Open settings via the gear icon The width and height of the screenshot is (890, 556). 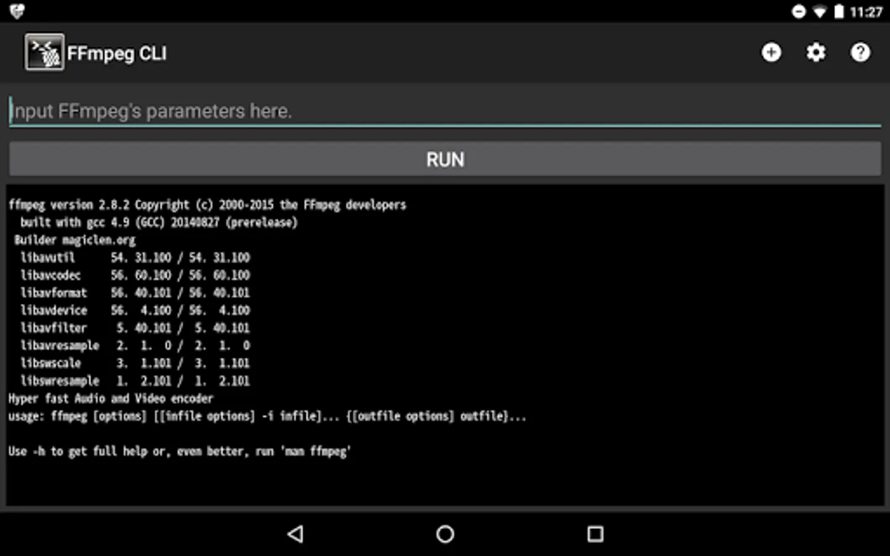click(x=816, y=53)
